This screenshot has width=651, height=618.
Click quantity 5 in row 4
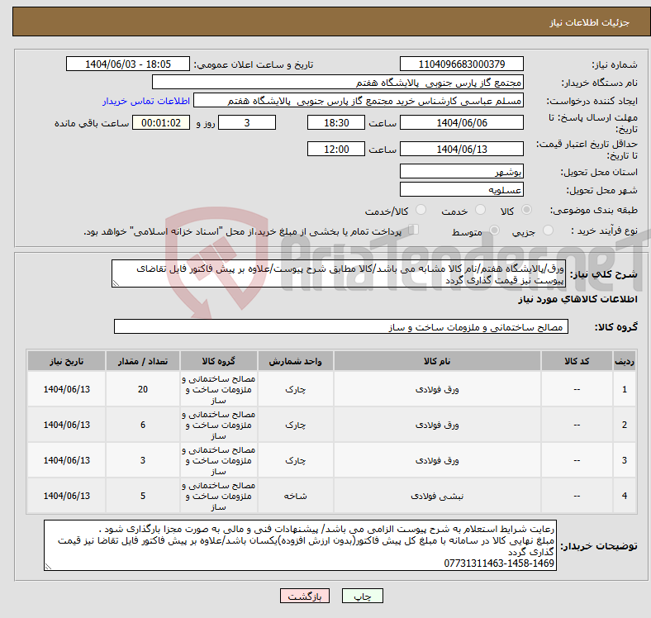(142, 496)
